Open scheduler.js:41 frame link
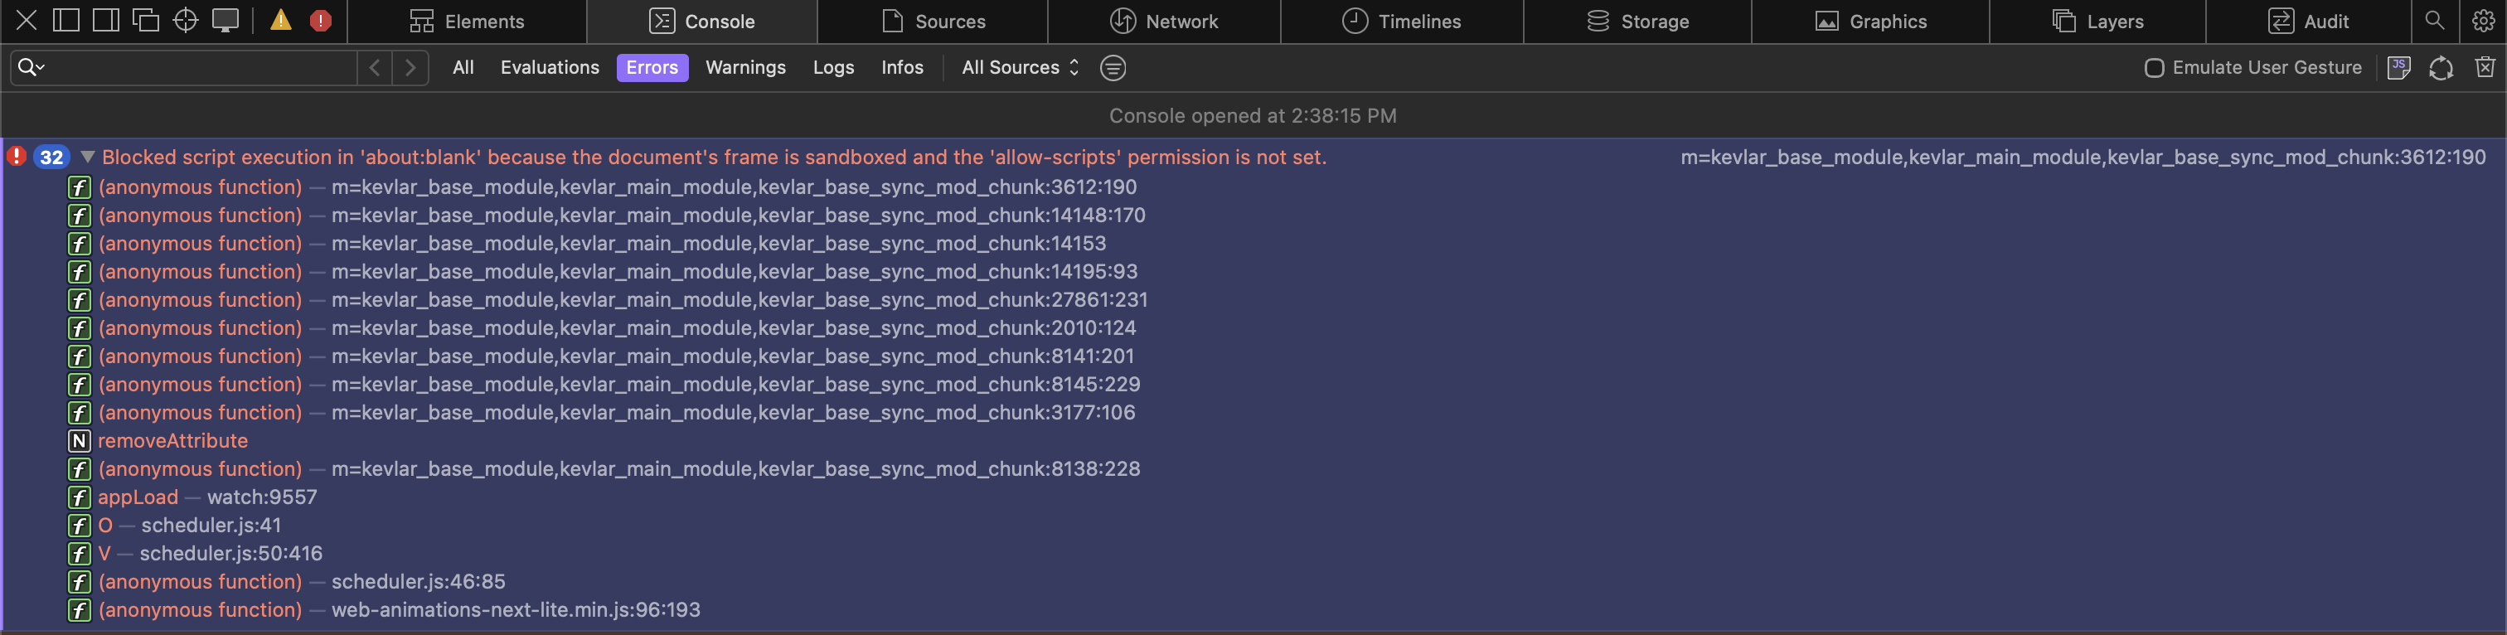Screen dimensions: 2507x635 click(211, 525)
